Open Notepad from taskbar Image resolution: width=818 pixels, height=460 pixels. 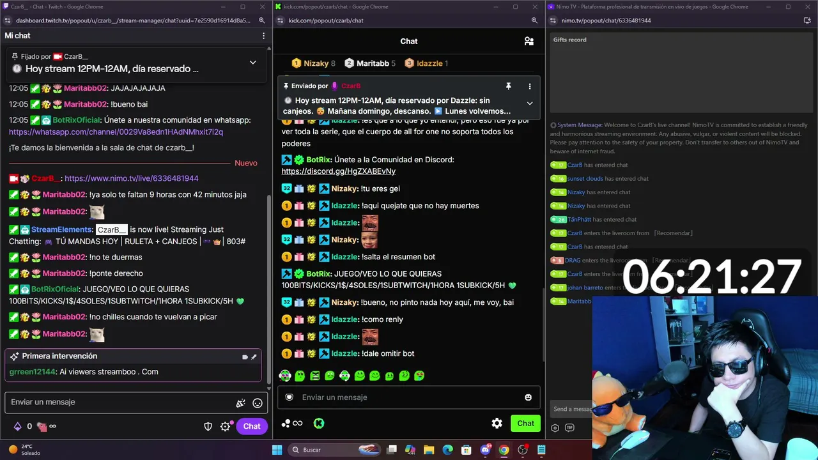click(x=541, y=450)
